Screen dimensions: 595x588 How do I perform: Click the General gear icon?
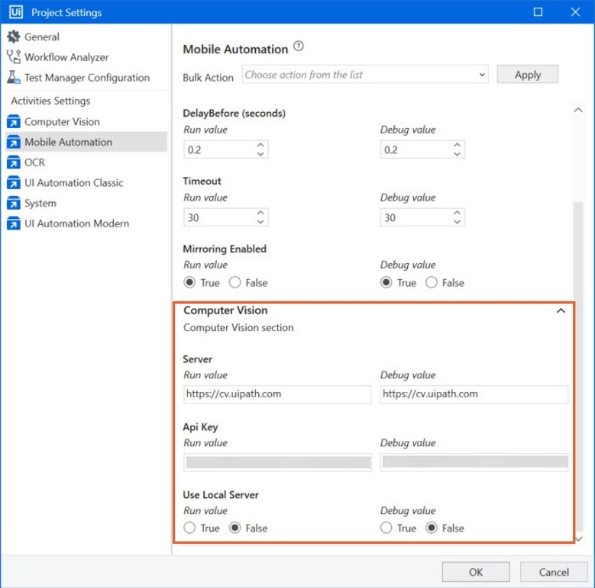14,37
